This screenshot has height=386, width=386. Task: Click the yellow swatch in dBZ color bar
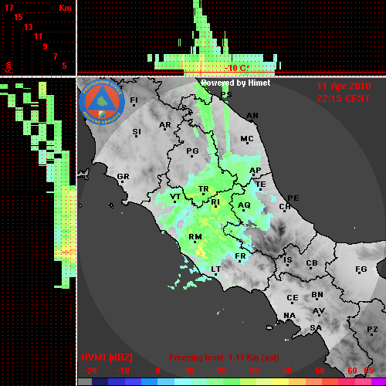coord(281,381)
